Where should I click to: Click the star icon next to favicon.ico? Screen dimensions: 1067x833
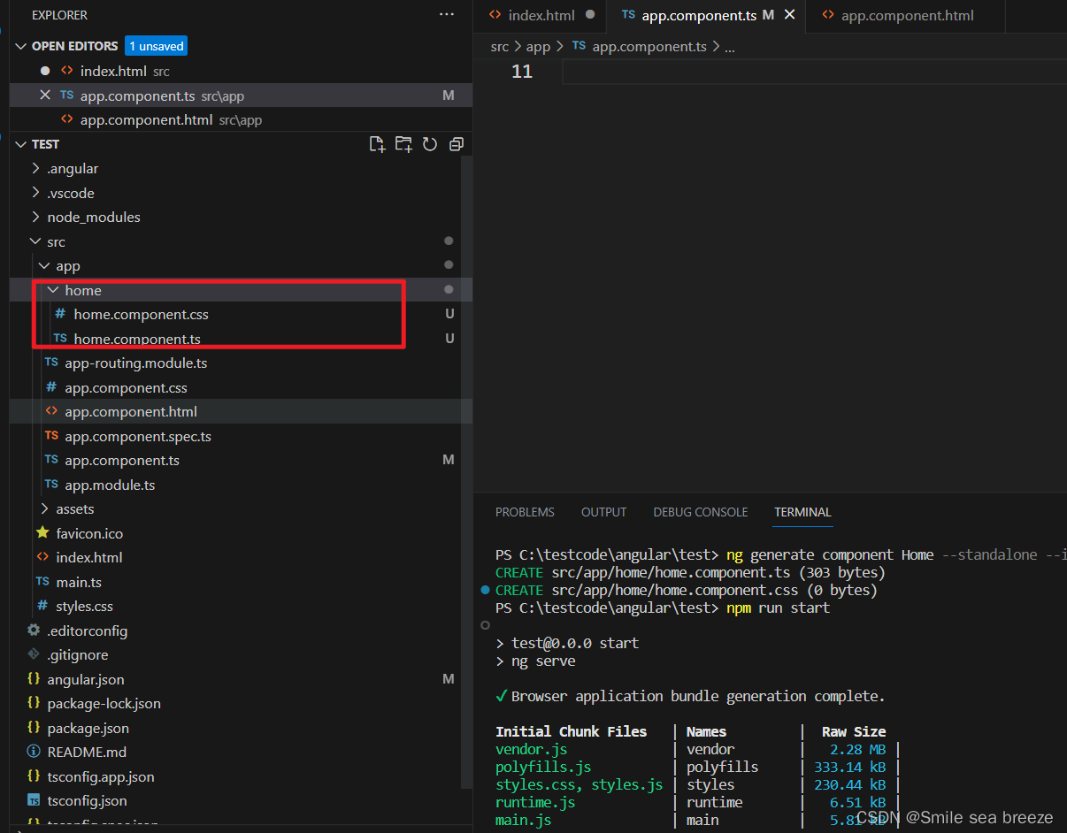coord(42,533)
